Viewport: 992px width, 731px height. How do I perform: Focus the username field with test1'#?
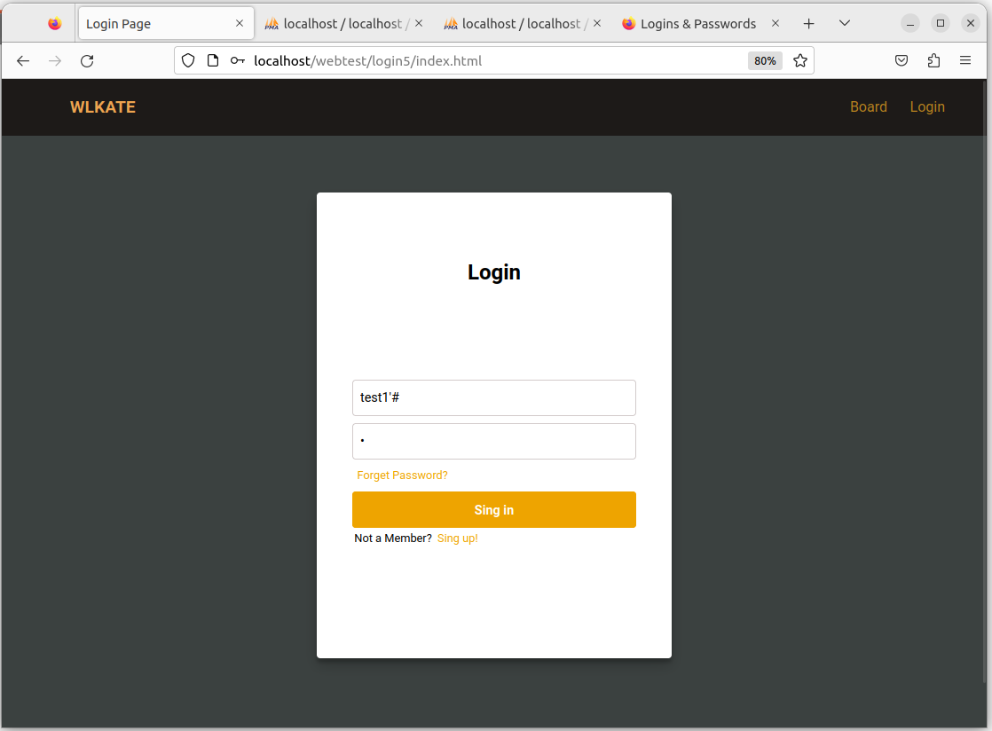point(494,397)
